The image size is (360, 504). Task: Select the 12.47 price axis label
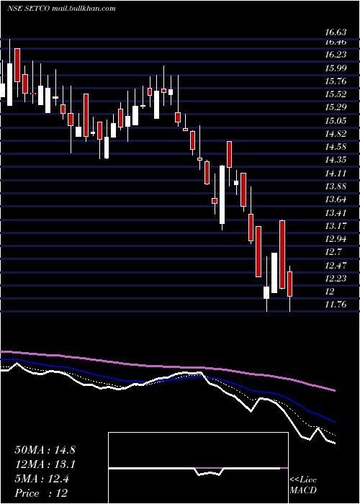(x=336, y=266)
